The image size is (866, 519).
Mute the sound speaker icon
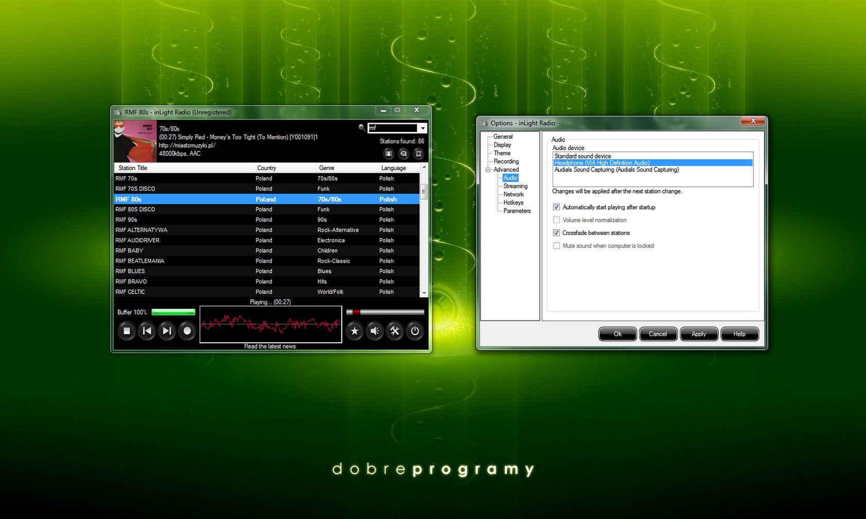(x=375, y=331)
